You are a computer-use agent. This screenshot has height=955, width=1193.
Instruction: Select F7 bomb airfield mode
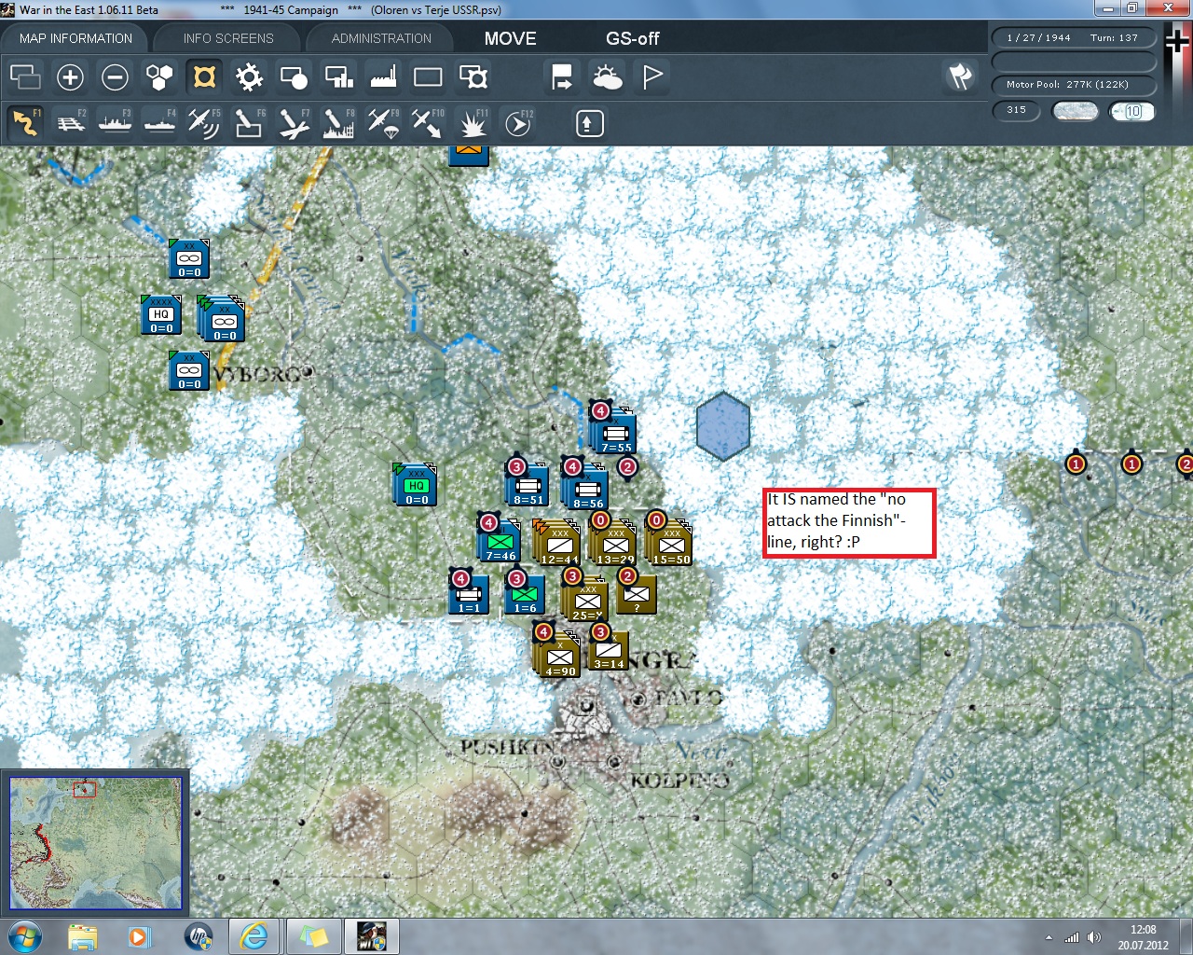coord(294,123)
